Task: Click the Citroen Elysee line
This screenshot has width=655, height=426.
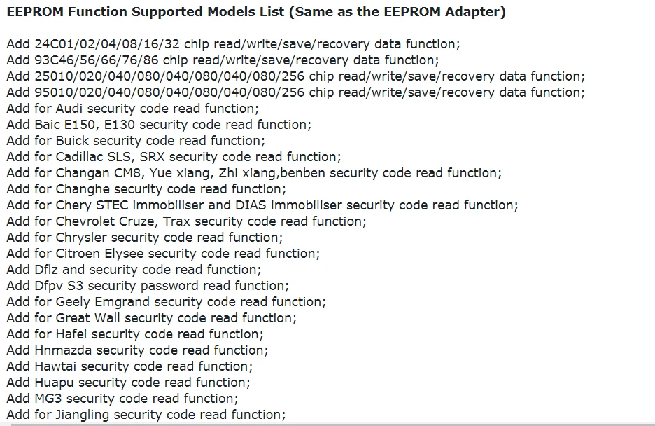Action: pyautogui.click(x=163, y=254)
